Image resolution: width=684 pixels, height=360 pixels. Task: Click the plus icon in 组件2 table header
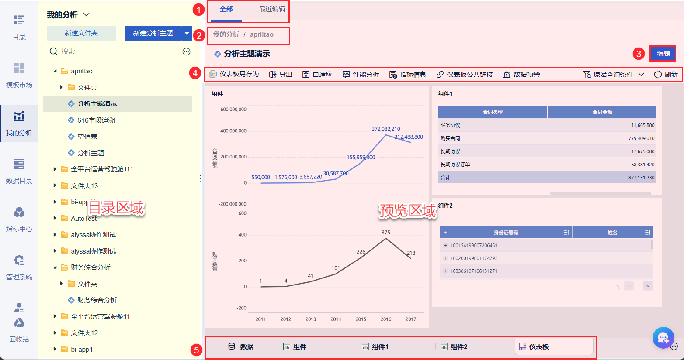[445, 233]
